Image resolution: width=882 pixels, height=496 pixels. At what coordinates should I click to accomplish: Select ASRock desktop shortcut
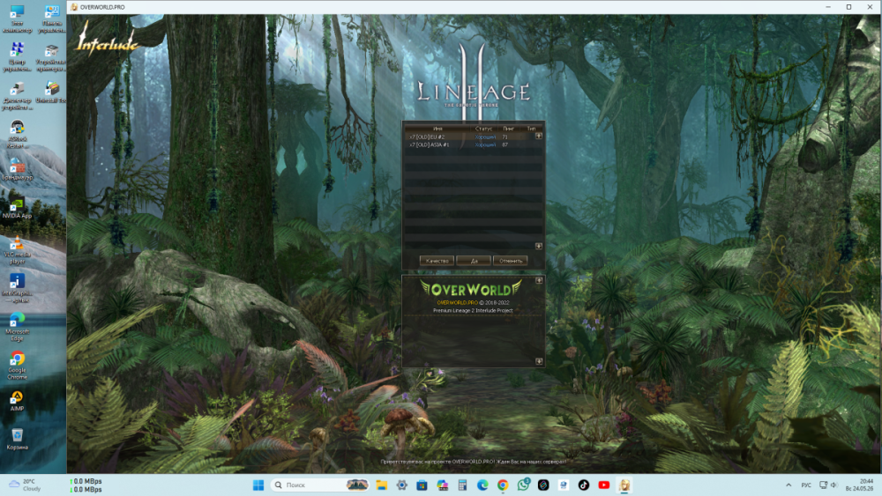(17, 134)
